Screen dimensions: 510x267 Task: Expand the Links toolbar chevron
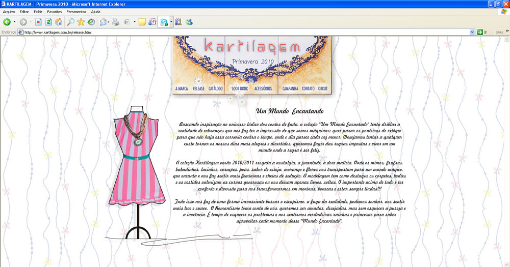click(x=507, y=31)
